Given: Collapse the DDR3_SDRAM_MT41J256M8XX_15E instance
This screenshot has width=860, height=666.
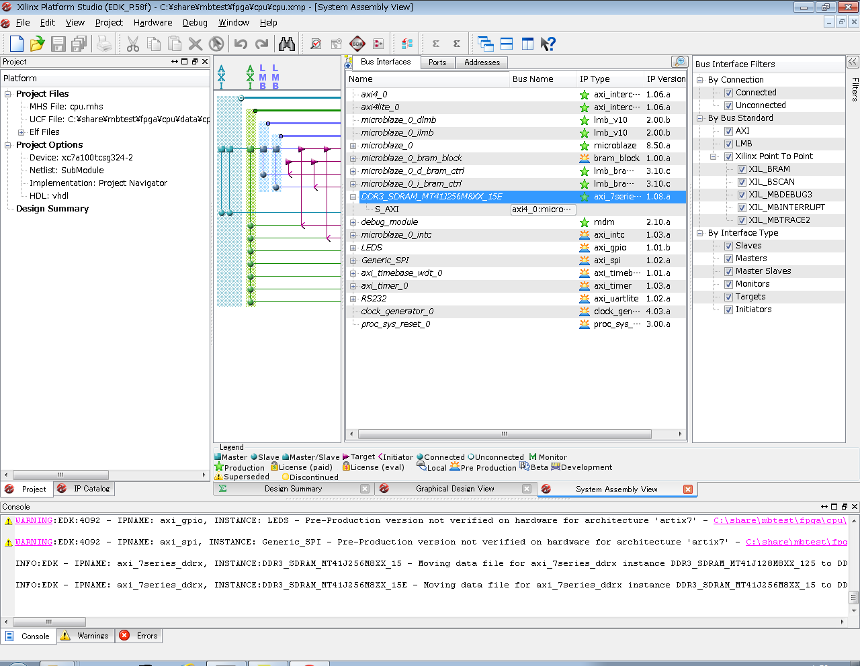Looking at the screenshot, I should [353, 197].
